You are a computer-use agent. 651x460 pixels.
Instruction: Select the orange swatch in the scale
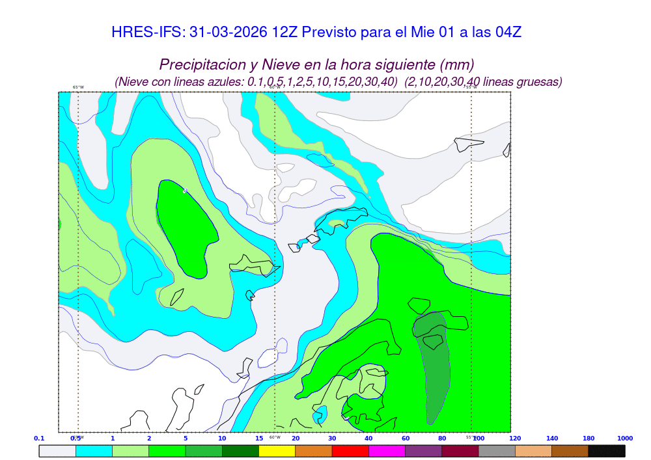(x=314, y=450)
